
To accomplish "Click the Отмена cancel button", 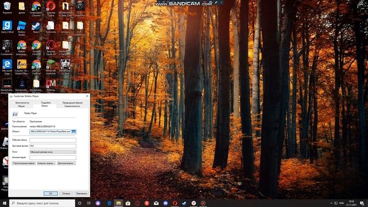I will coord(66,193).
